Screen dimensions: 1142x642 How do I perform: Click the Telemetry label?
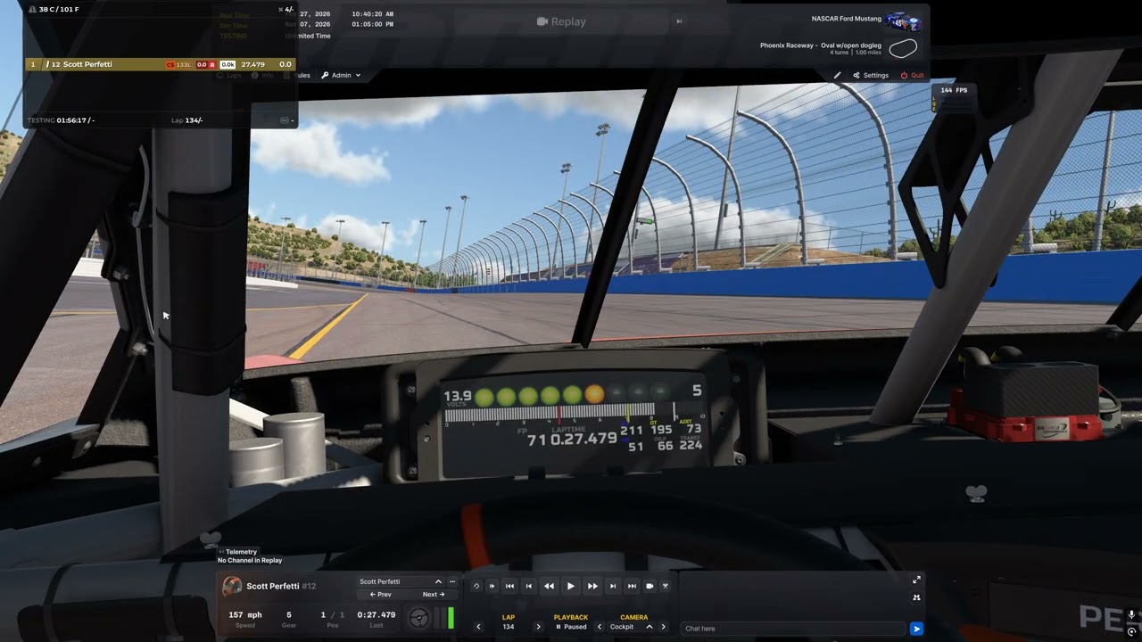coord(241,552)
